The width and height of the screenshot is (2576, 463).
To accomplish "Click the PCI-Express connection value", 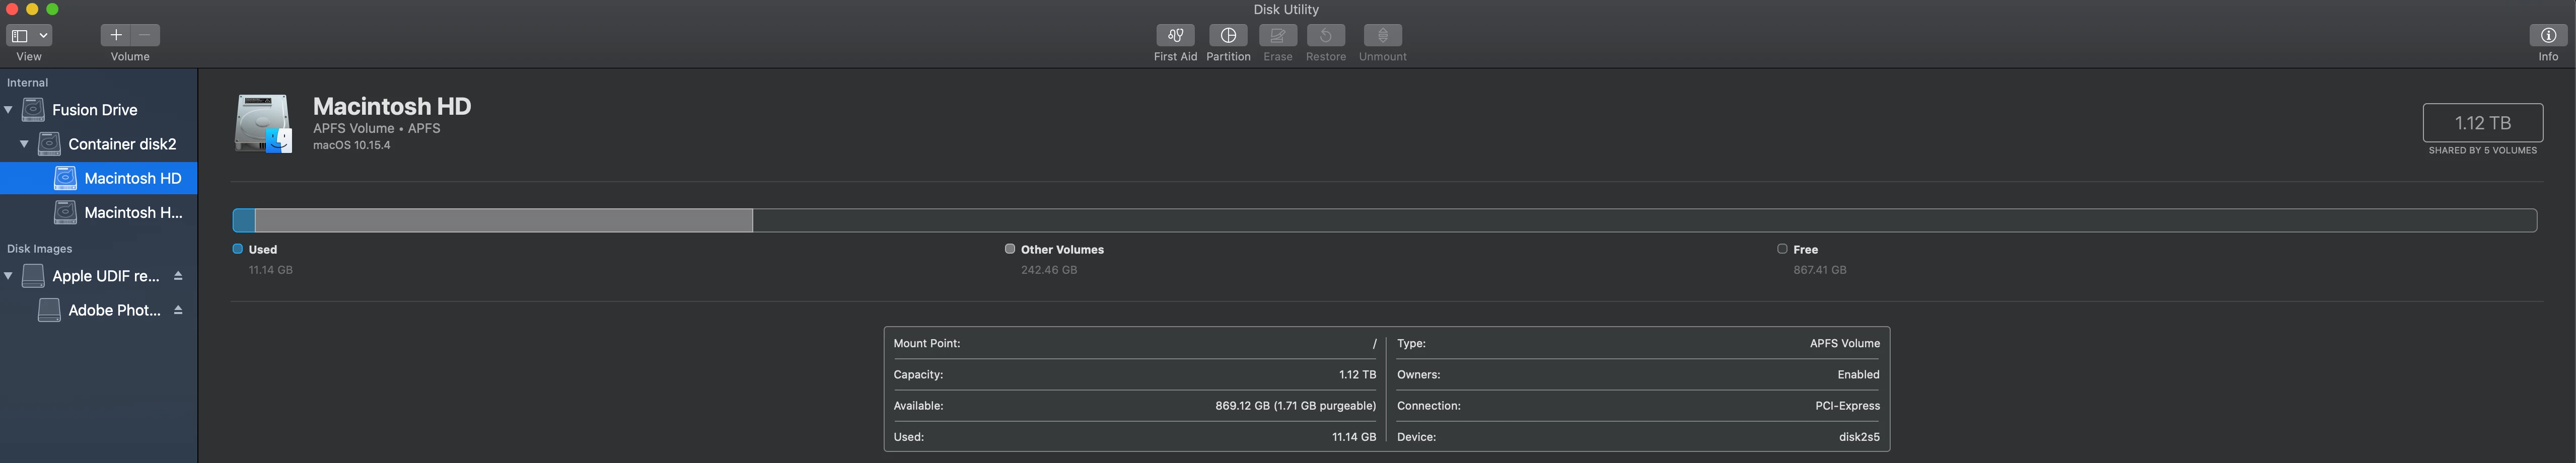I will coord(1847,406).
